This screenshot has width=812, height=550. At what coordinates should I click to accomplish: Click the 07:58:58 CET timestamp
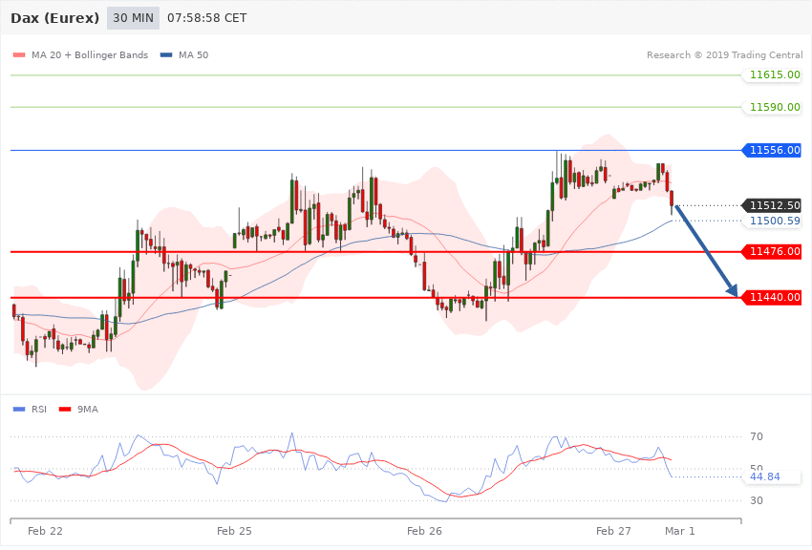[x=206, y=18]
